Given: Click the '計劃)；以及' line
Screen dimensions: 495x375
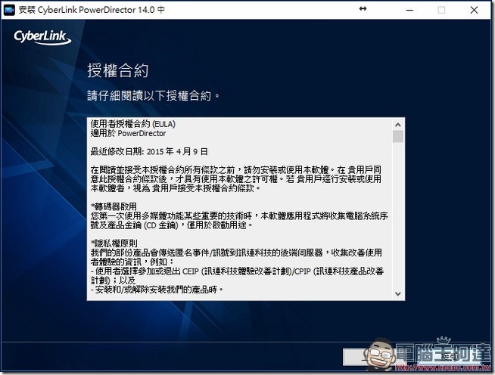Looking at the screenshot, I should pos(113,280).
